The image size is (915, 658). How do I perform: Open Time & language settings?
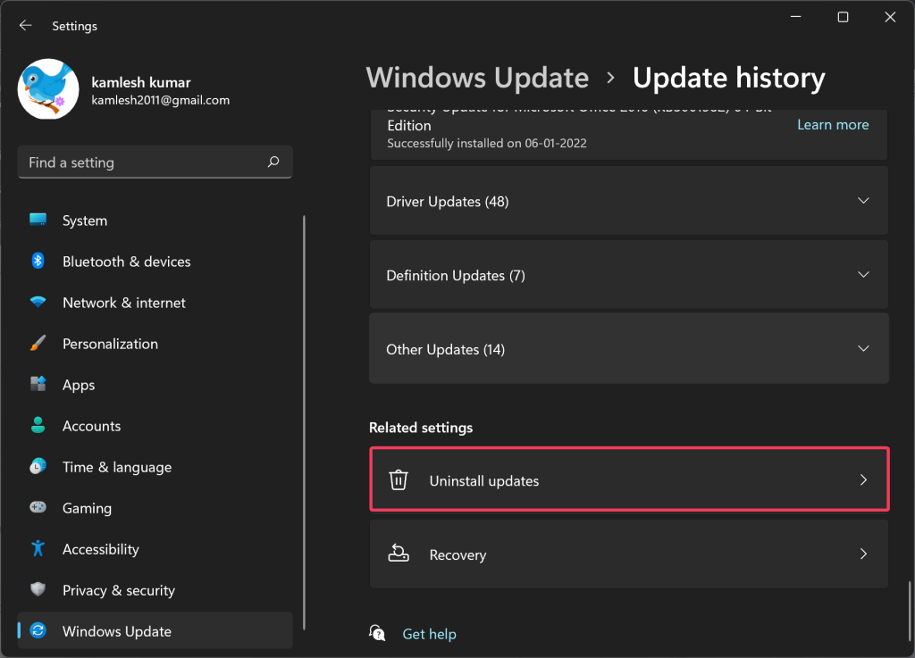[x=155, y=467]
